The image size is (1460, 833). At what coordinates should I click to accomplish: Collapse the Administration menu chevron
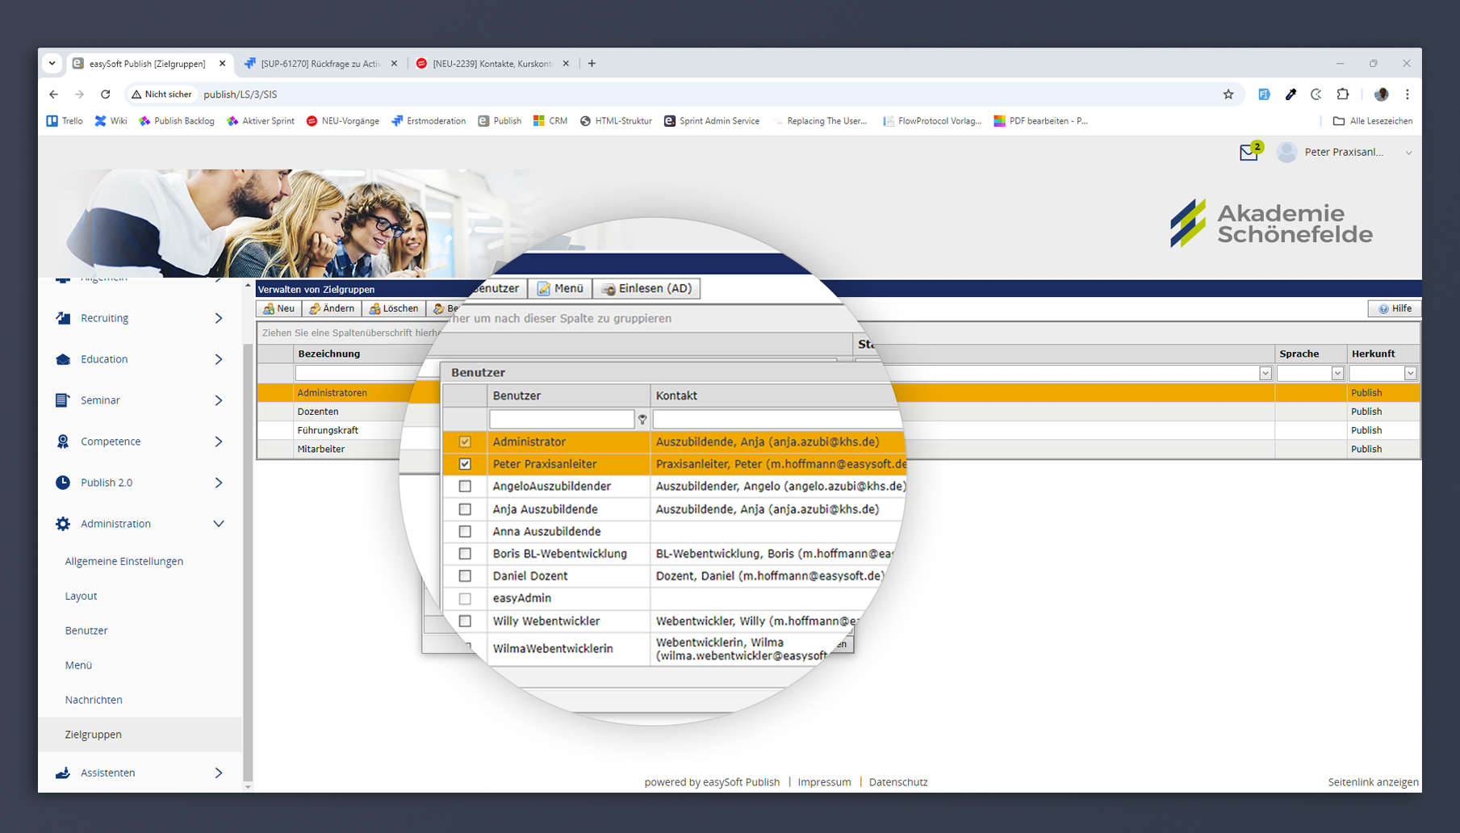pos(219,524)
